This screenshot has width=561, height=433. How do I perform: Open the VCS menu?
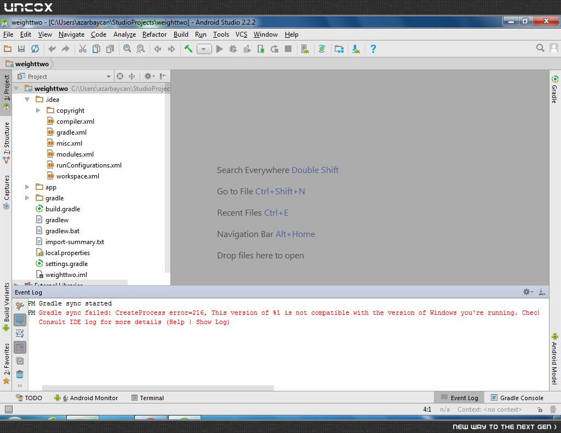tap(241, 34)
